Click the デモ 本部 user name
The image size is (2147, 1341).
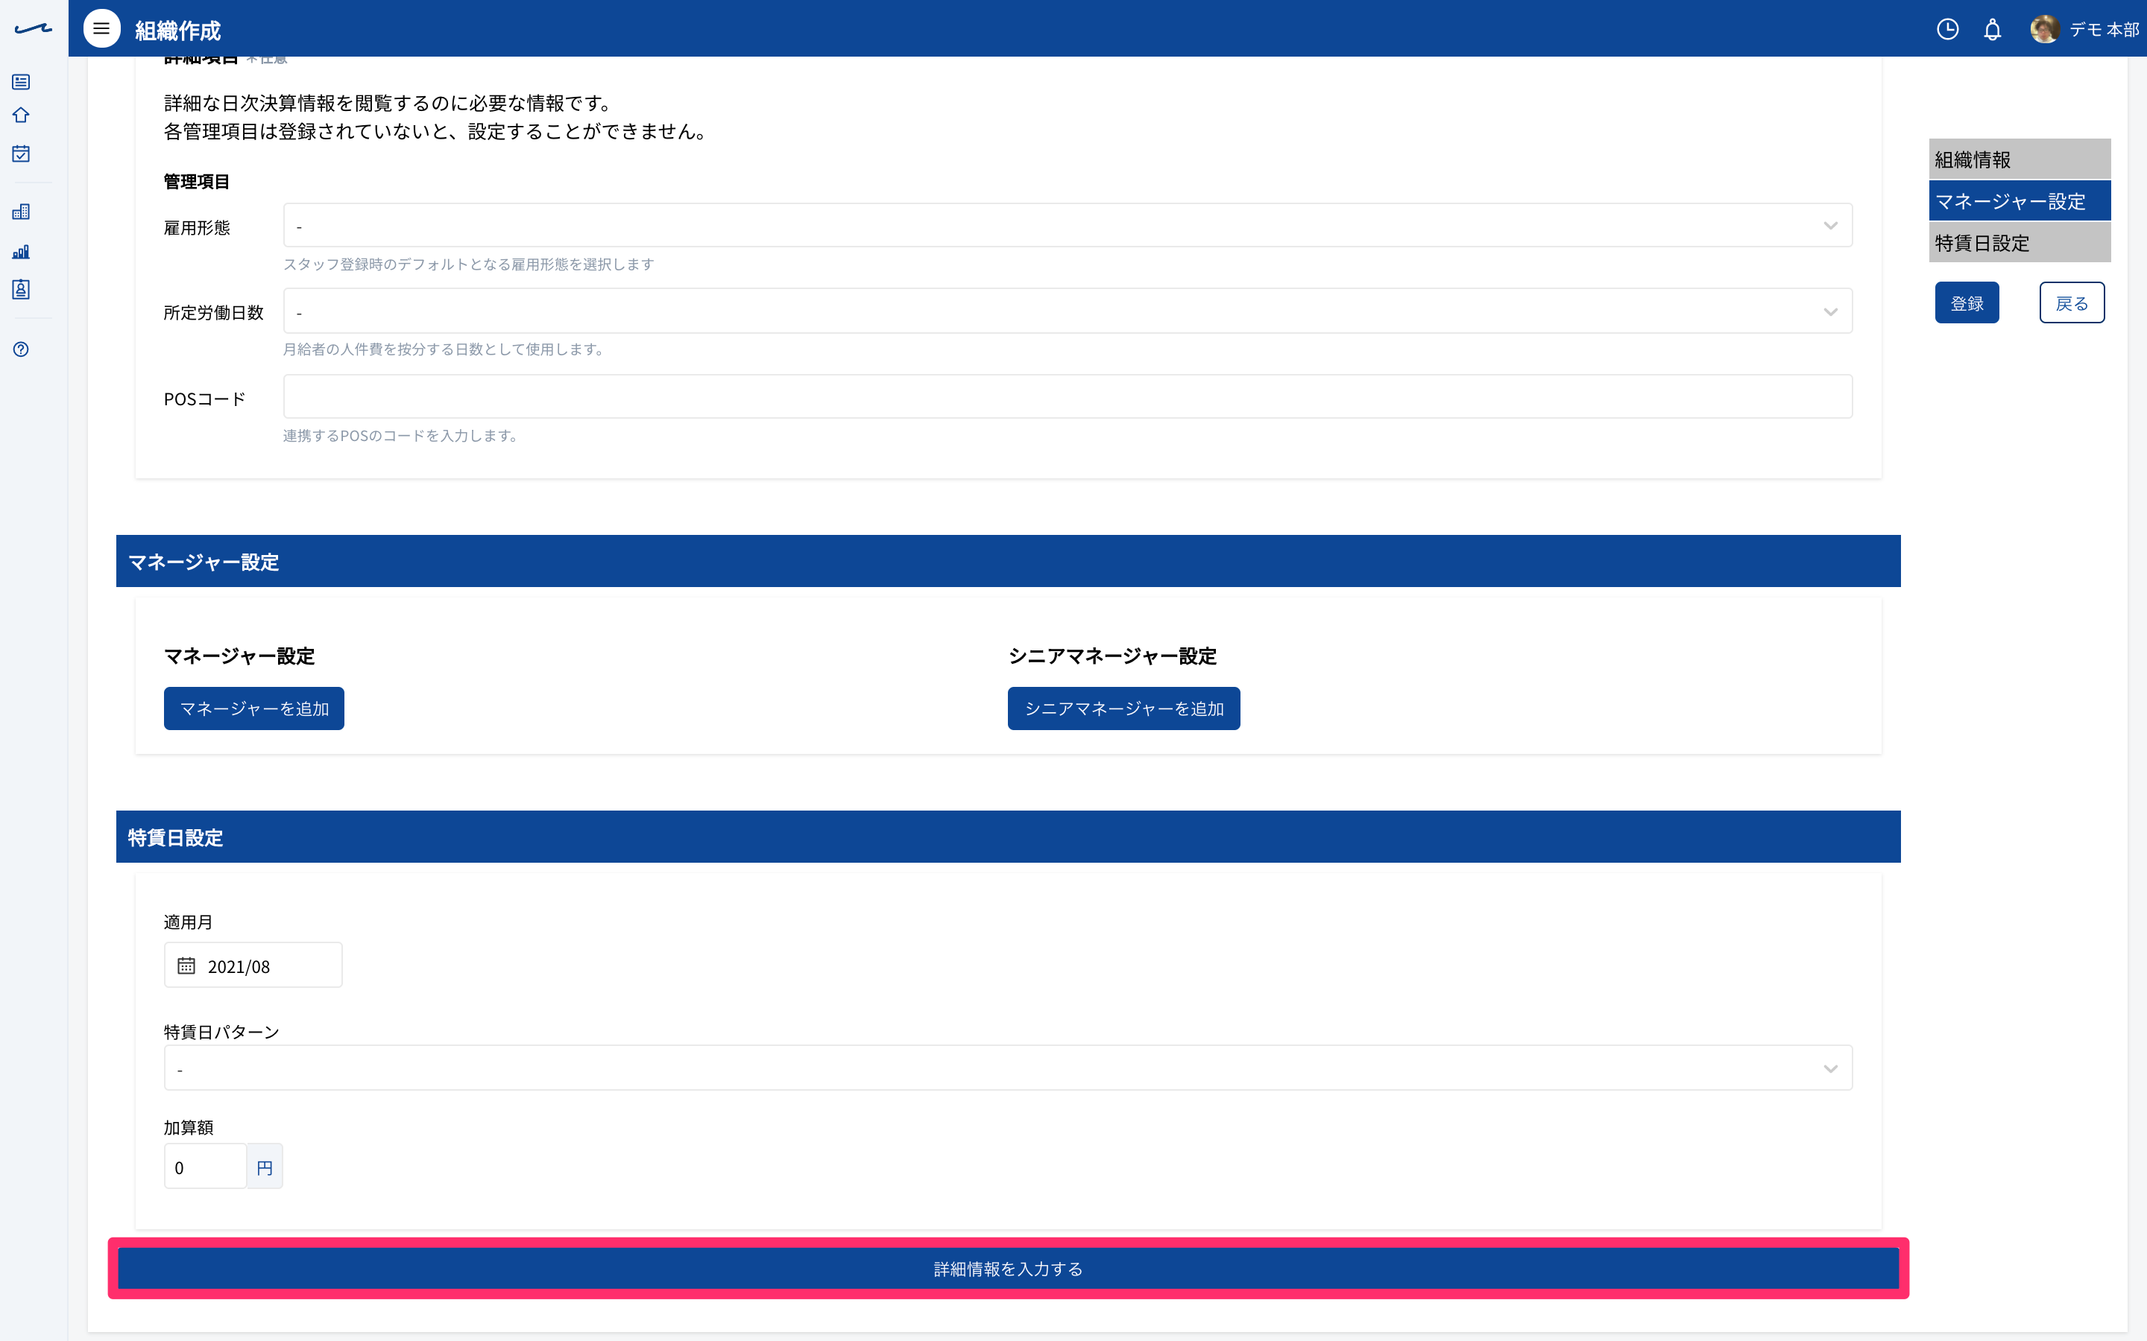pos(2105,30)
